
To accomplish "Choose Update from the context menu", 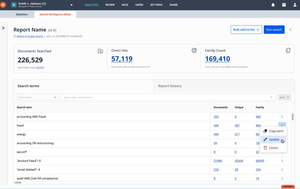I will tap(273, 139).
